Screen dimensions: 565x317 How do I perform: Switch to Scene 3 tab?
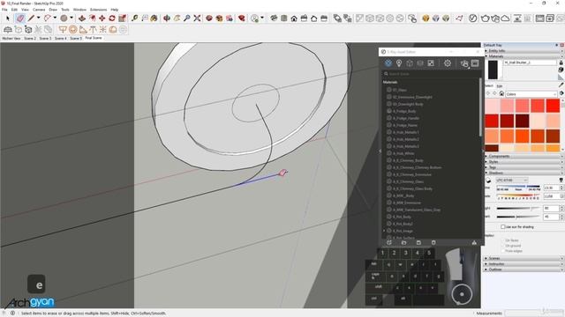[45, 38]
